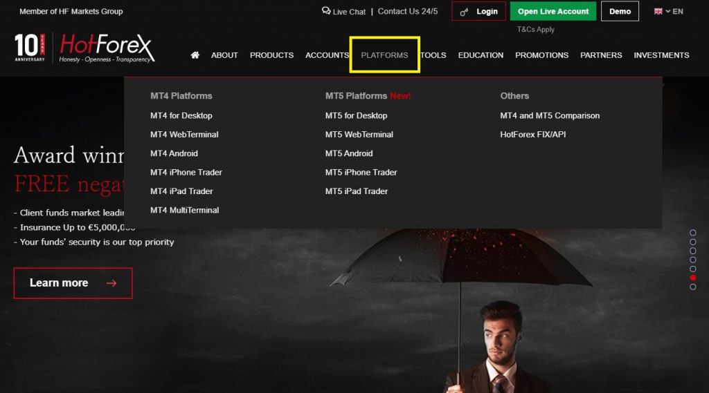Expand the EN language dropdown
The height and width of the screenshot is (393, 709).
[674, 11]
